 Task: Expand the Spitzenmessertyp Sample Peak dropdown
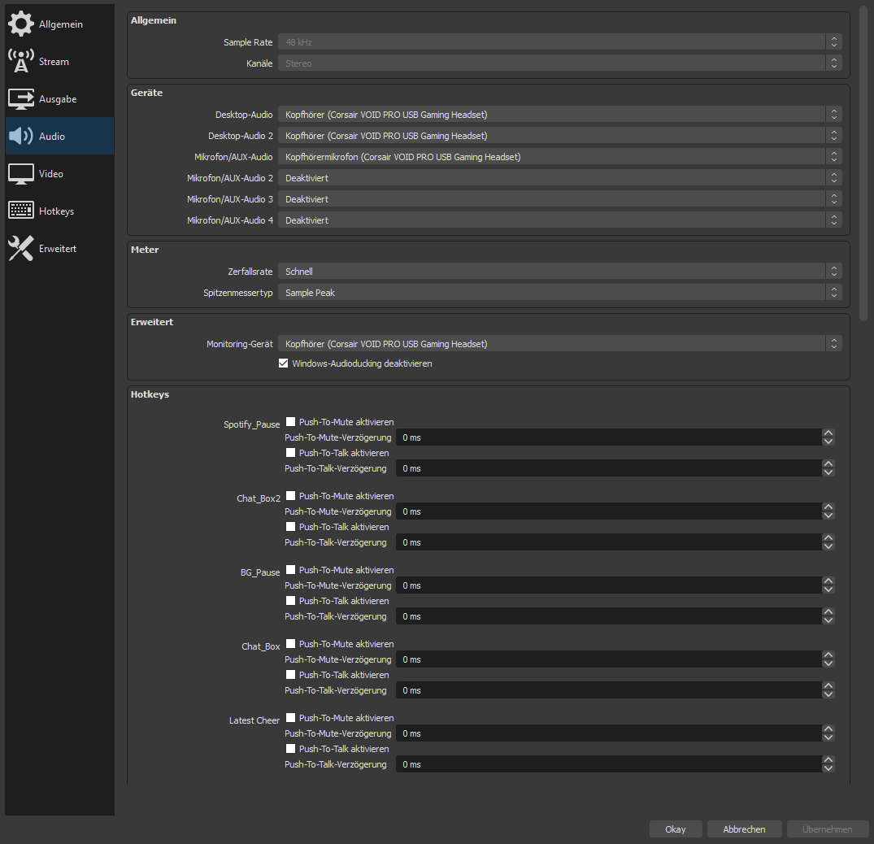[559, 293]
